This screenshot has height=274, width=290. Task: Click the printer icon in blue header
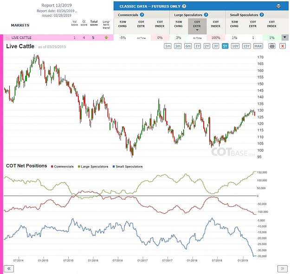point(278,6)
